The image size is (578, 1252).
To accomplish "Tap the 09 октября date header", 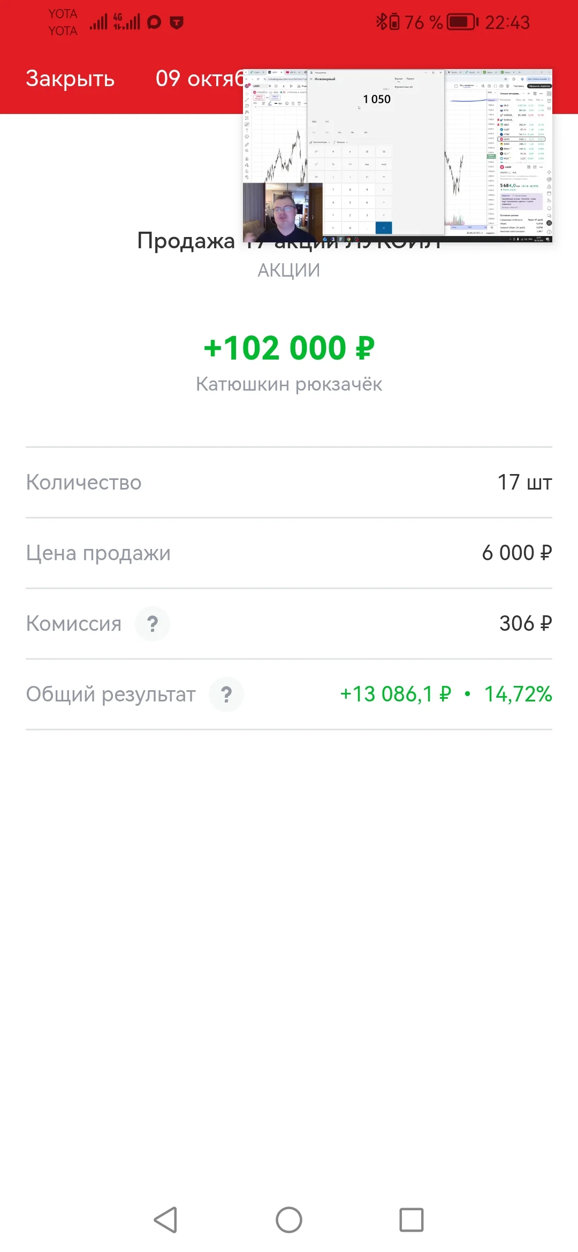I will tap(199, 79).
